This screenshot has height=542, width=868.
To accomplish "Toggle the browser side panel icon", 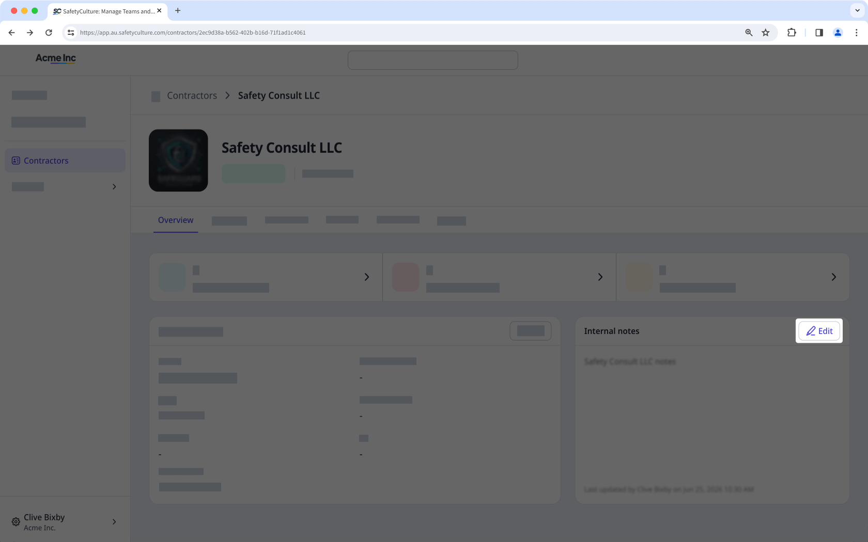I will pyautogui.click(x=819, y=33).
